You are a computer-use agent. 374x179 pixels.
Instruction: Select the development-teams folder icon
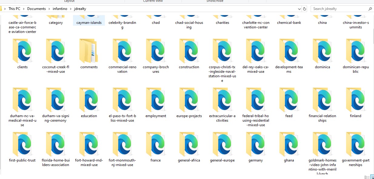[289, 51]
